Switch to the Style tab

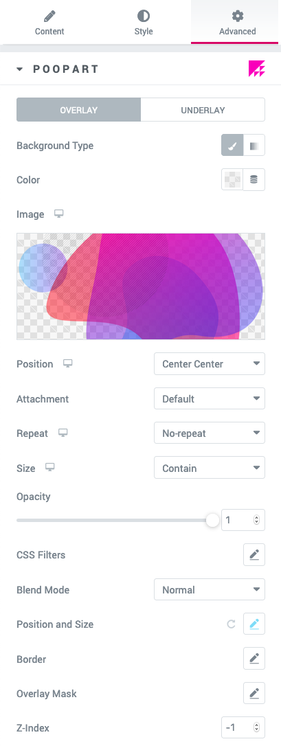(x=143, y=23)
